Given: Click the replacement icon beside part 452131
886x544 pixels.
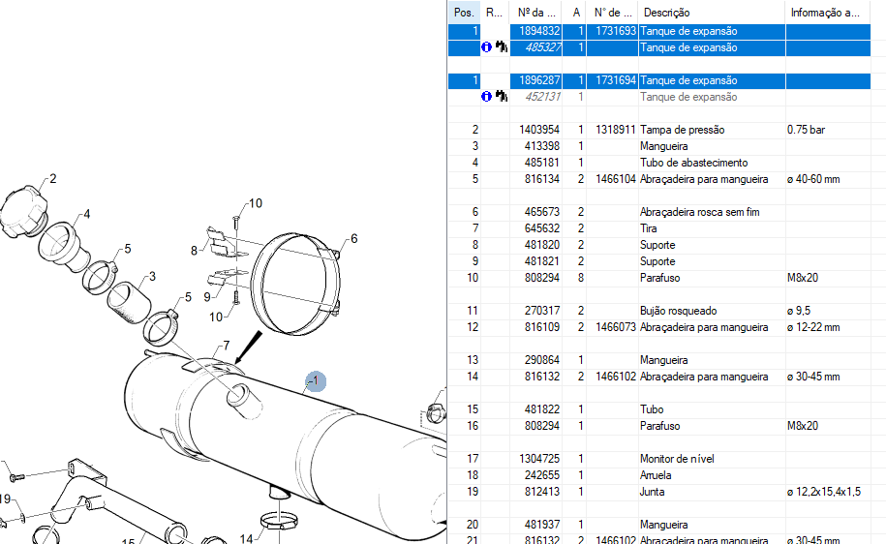Looking at the screenshot, I should 501,97.
